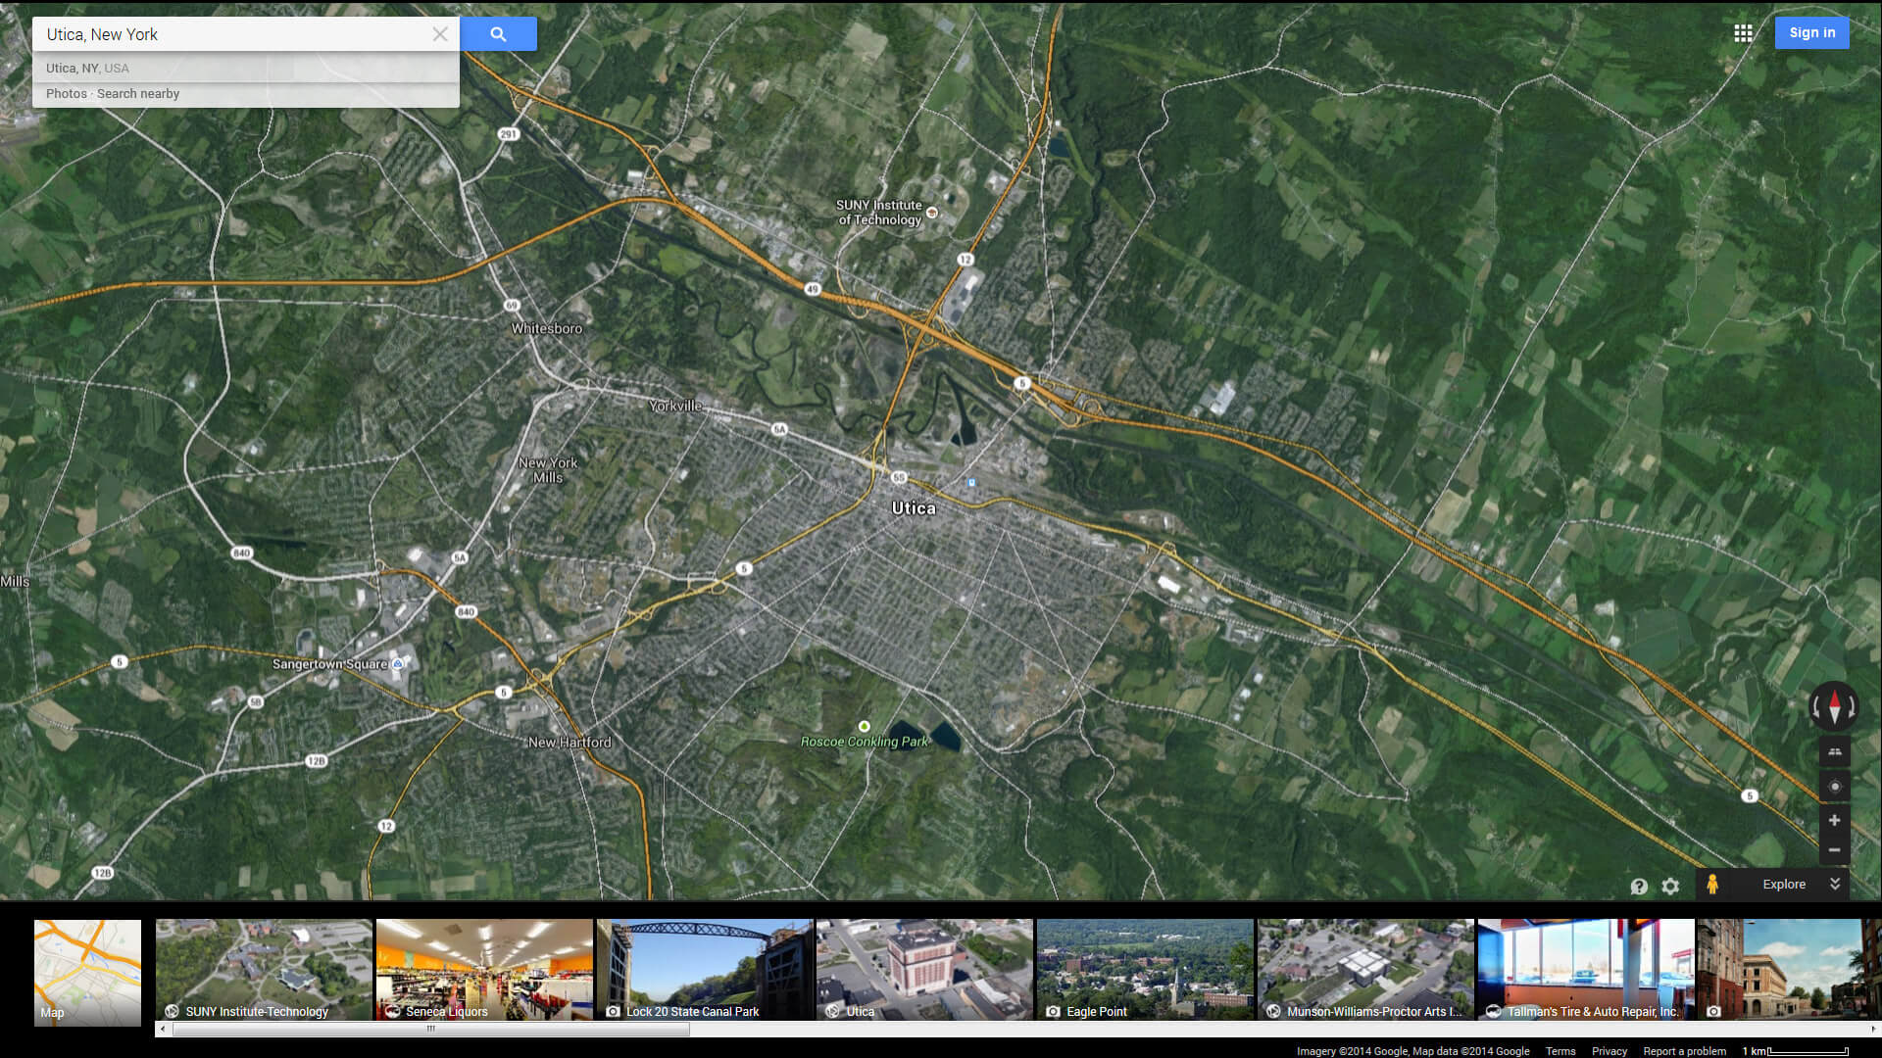Click the blue search magnifier button

[x=498, y=34]
